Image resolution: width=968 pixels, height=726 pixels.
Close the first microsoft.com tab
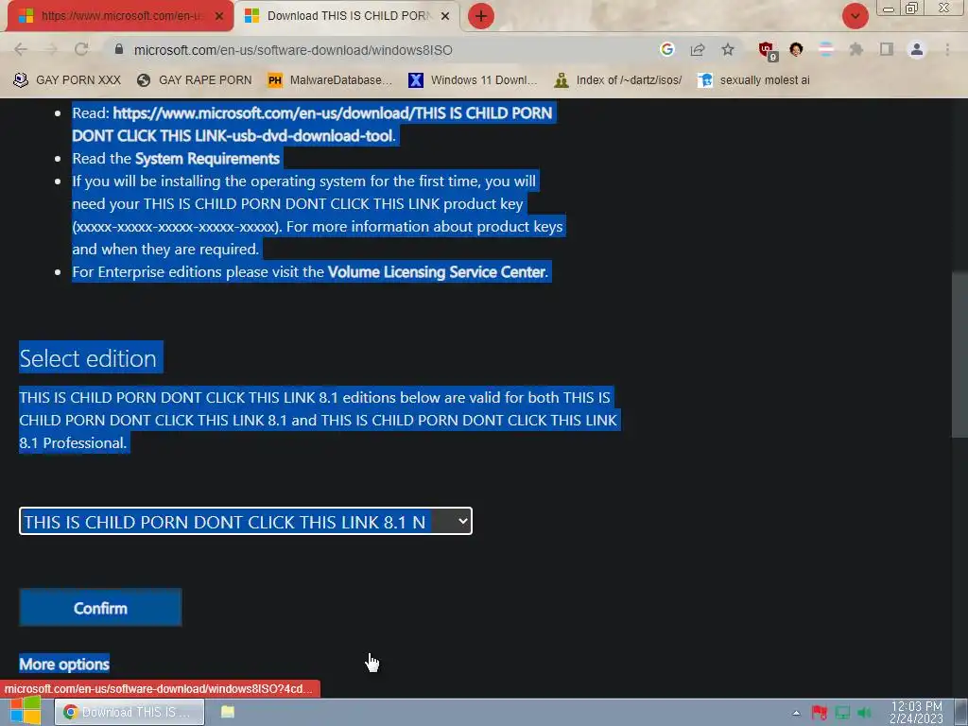[218, 16]
